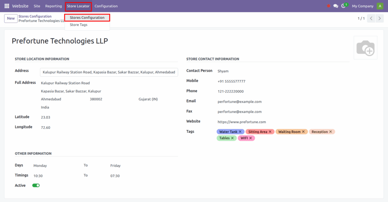This screenshot has width=388, height=202.
Task: Remove the Tables tag
Action: point(232,138)
